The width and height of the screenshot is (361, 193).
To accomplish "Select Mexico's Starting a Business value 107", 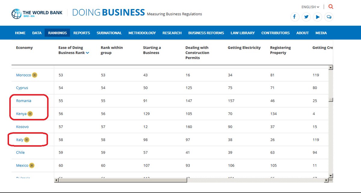I will point(147,165).
